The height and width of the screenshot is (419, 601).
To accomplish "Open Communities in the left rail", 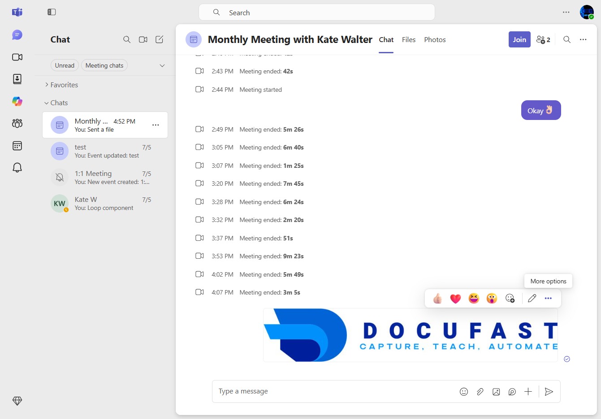I will point(17,123).
